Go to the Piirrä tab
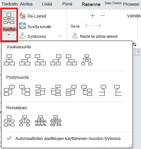Screen dimensions: 141x149 pyautogui.click(x=67, y=4)
